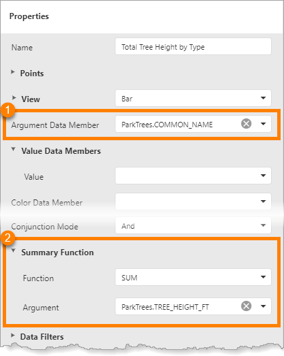Collapse the Summary Function section
Image resolution: width=284 pixels, height=356 pixels.
click(14, 250)
